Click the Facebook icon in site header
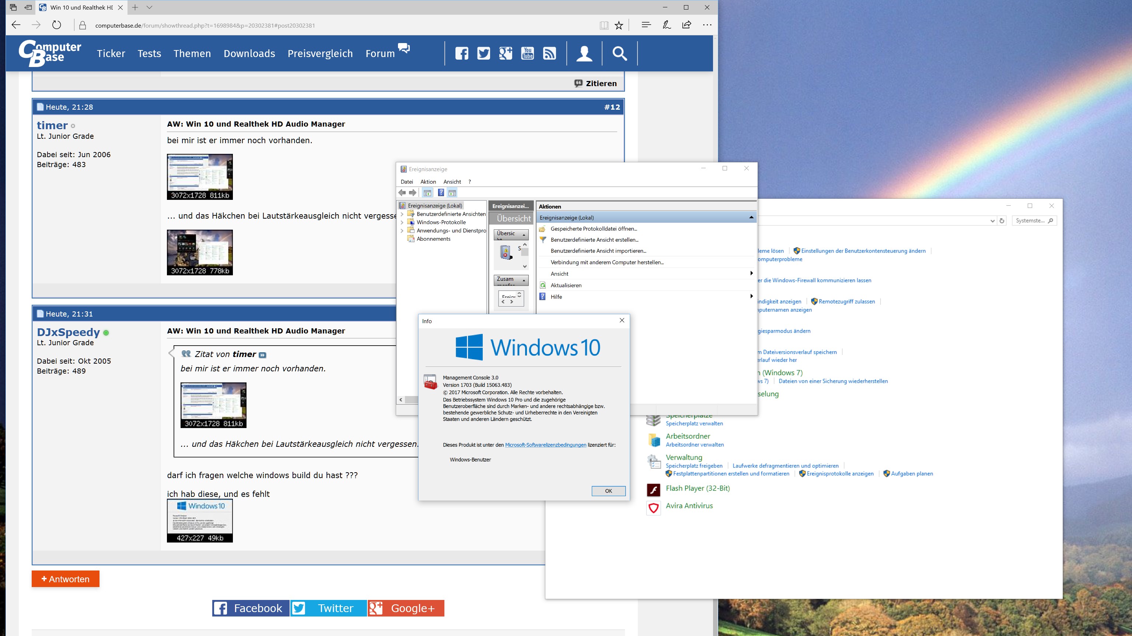This screenshot has width=1132, height=636. tap(461, 53)
